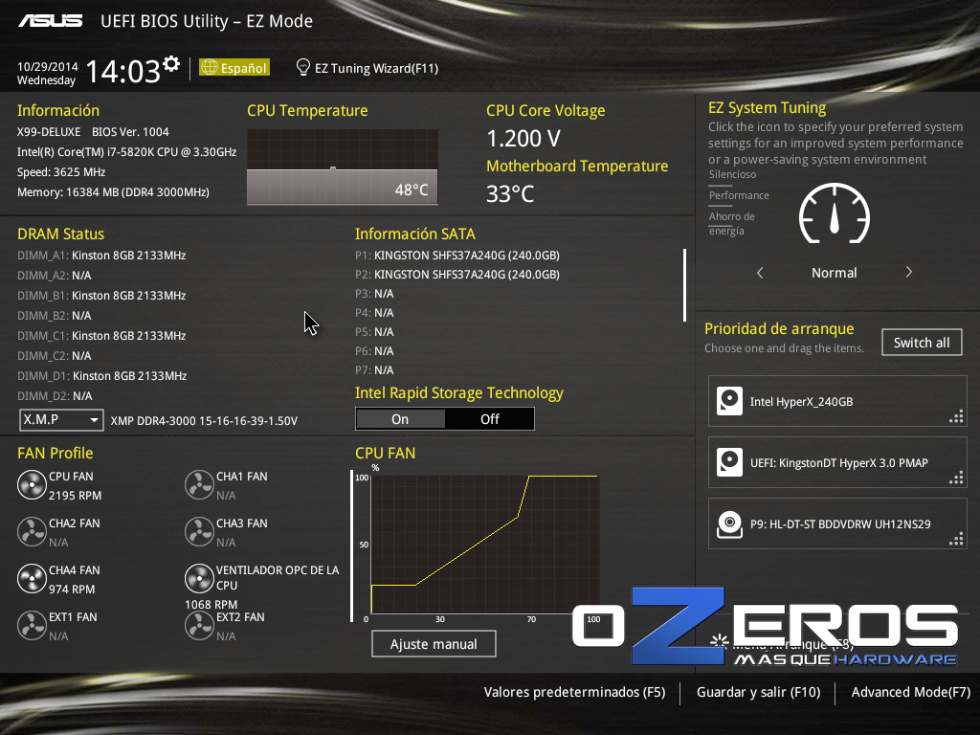Select the UEFI: KingstonDT HyperX 3.0 PMAP entry
Screen dimensions: 980x735
pyautogui.click(x=837, y=462)
